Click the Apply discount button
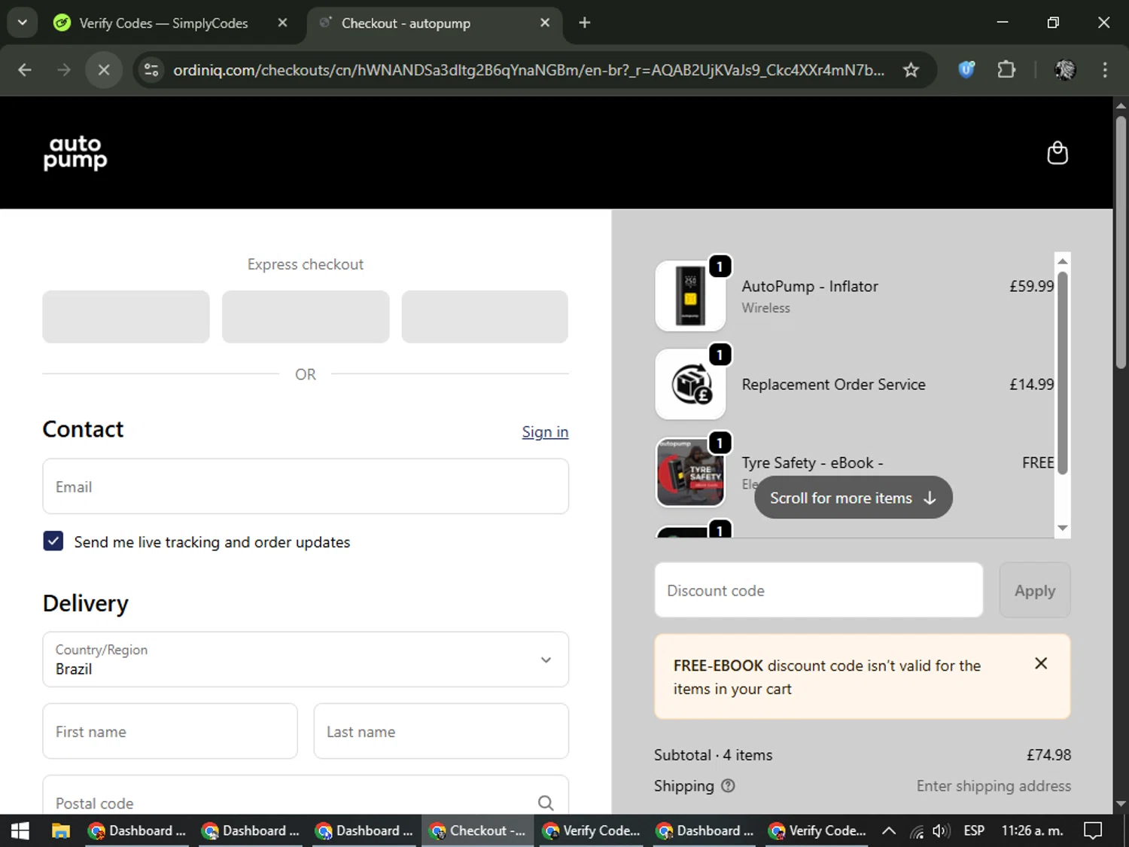 click(1035, 590)
